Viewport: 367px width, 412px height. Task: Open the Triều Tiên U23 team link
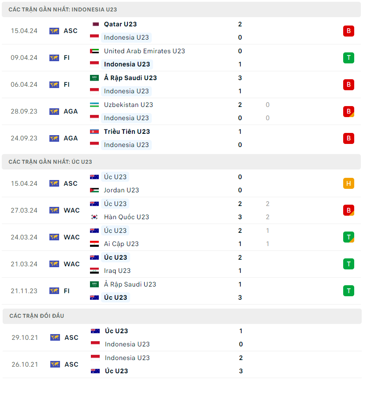click(127, 132)
